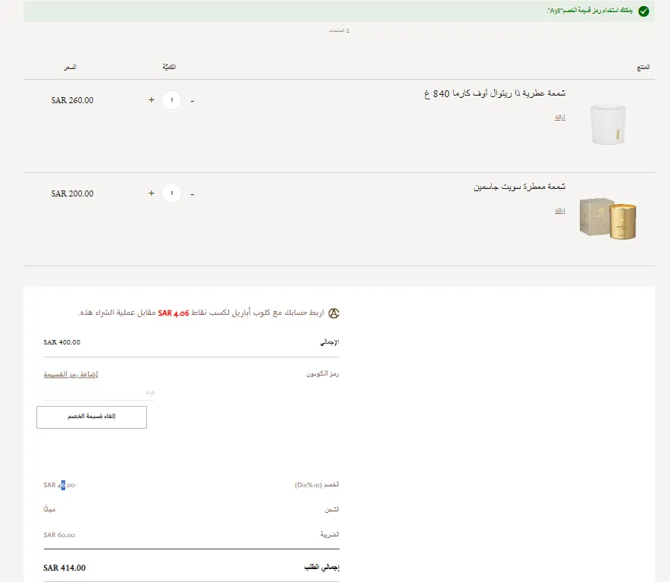The height and width of the screenshot is (582, 670).
Task: Click the 'إجمالي الطلب' order total label
Action: point(321,568)
